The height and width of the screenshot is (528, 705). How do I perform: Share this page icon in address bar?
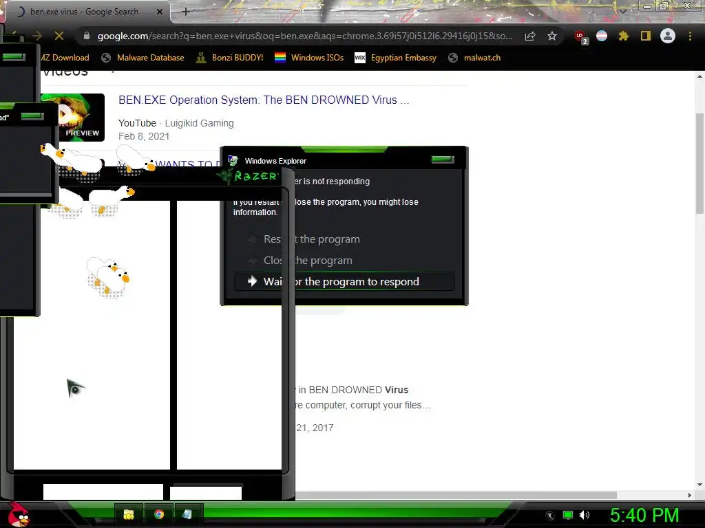pyautogui.click(x=530, y=36)
